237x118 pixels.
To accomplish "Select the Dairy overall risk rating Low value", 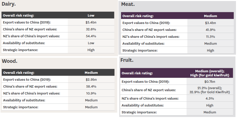I will (91, 15).
